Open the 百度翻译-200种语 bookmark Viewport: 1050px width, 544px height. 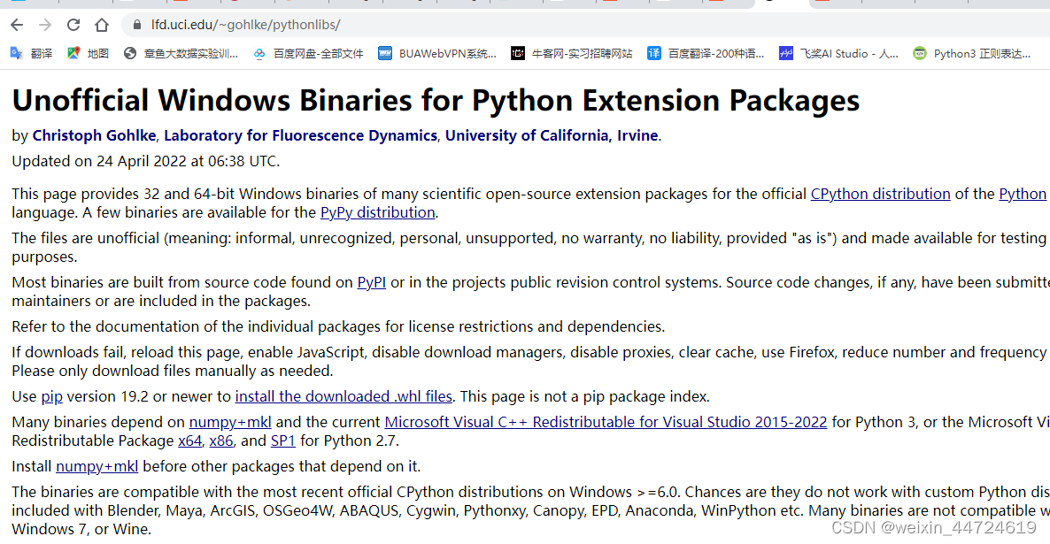coord(706,54)
